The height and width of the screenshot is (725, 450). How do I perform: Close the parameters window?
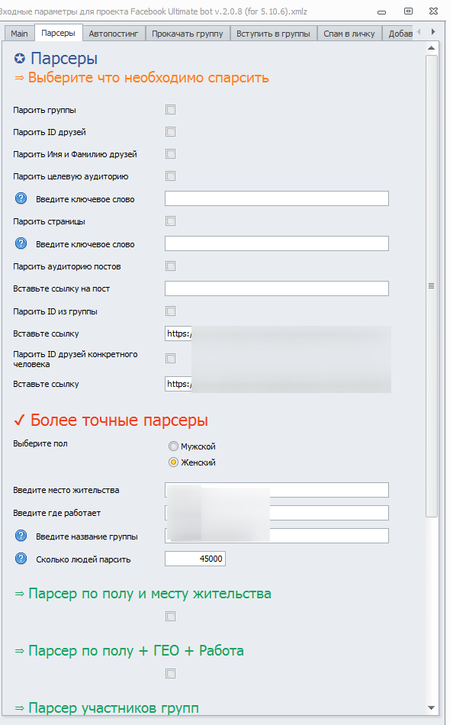(x=433, y=11)
